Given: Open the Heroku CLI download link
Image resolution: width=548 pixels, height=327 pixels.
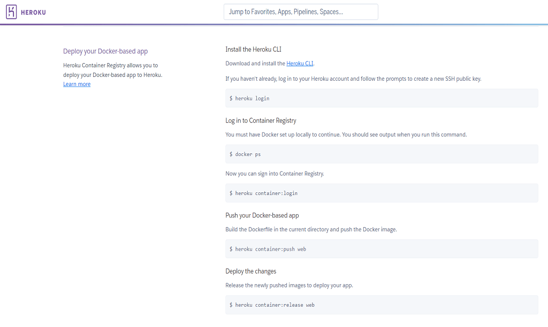Looking at the screenshot, I should tap(300, 64).
